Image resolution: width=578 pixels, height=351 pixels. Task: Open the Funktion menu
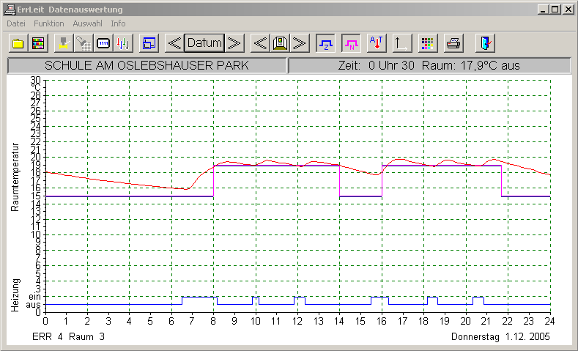coord(49,23)
